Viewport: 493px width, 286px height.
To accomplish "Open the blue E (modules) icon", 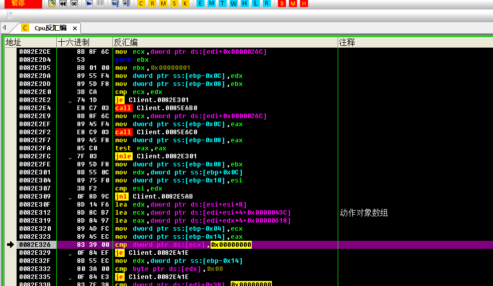I will [200, 4].
